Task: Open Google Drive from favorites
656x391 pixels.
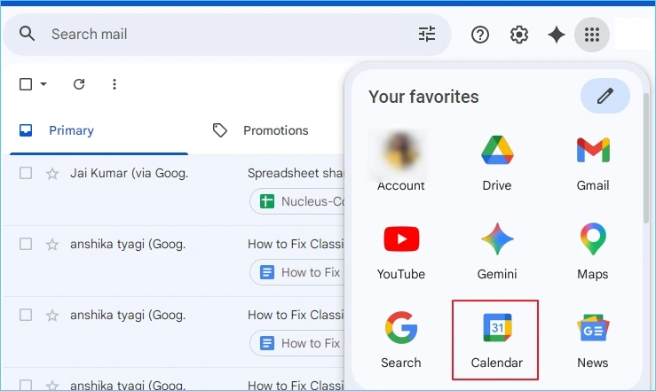Action: tap(497, 163)
